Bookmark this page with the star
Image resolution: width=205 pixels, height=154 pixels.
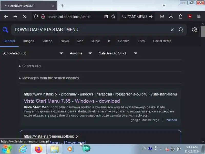(x=113, y=16)
